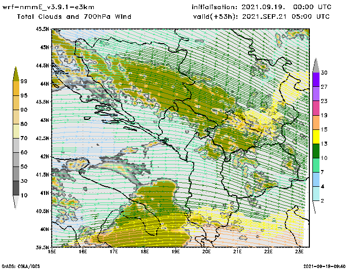Click the 40N latitude axis label

point(45,229)
